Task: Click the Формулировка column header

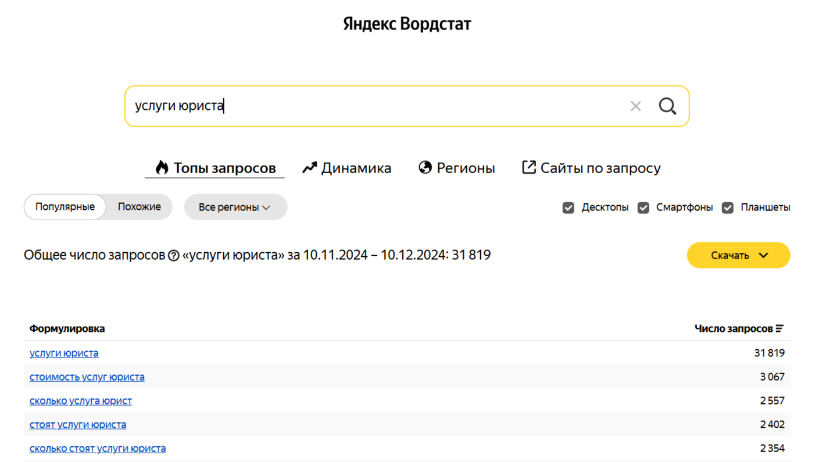Action: click(x=67, y=329)
